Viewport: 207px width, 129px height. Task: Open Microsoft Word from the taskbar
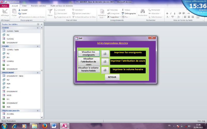point(54,126)
